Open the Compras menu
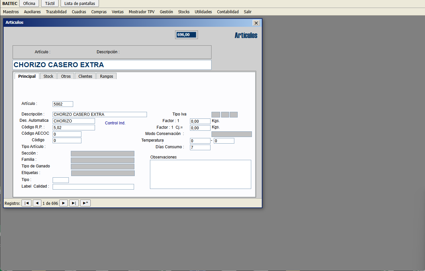 click(x=99, y=12)
